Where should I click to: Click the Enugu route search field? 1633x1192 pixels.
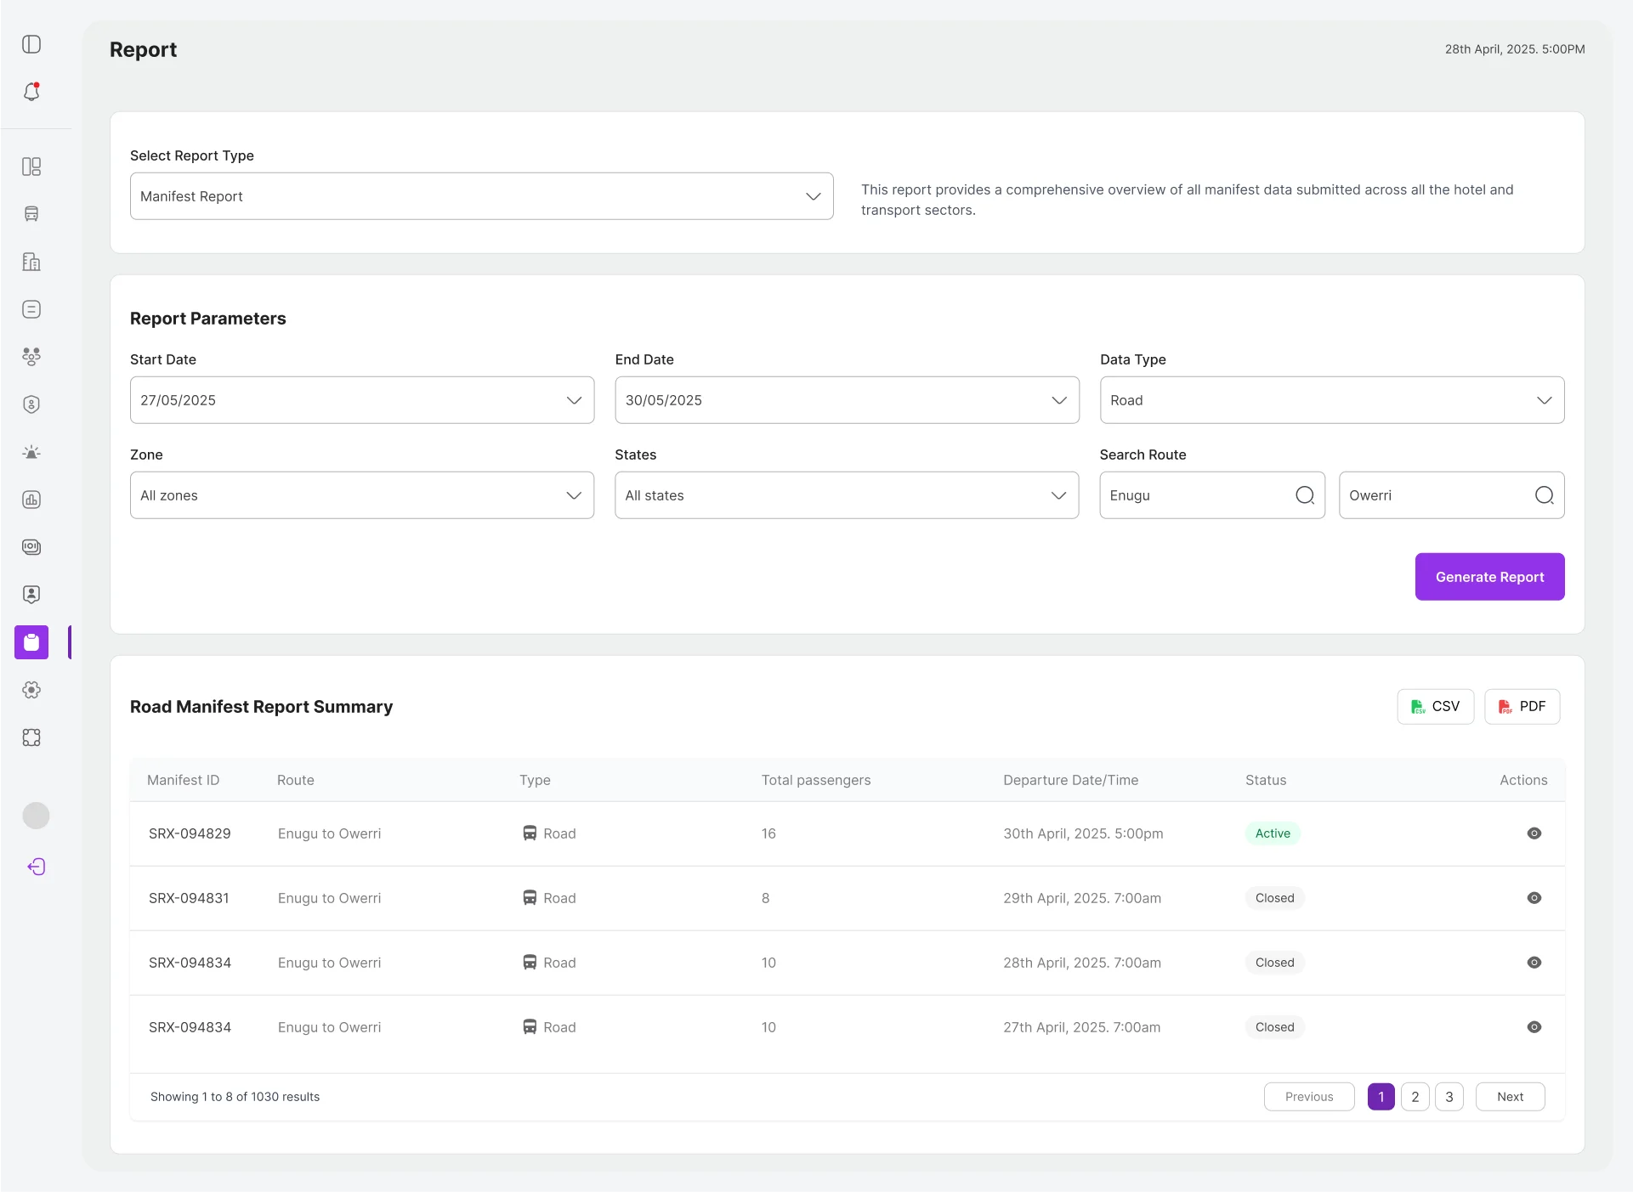(1212, 495)
